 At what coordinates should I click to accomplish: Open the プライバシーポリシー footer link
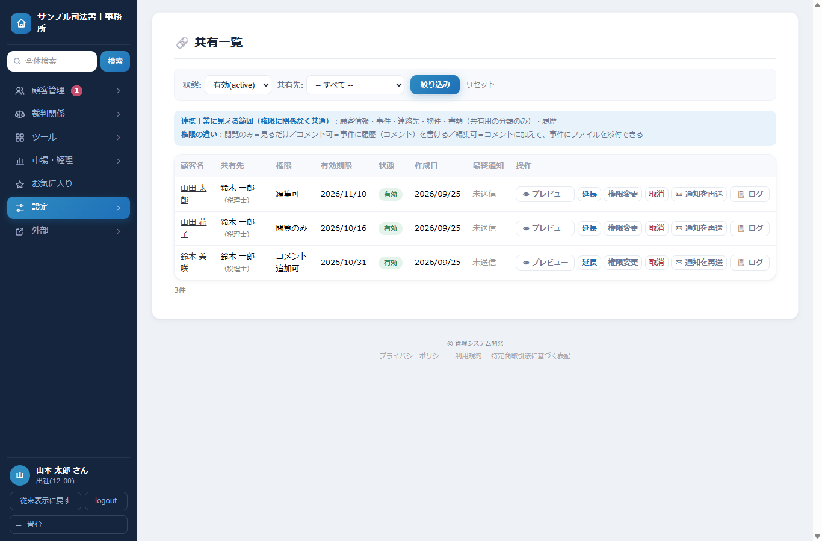coord(412,356)
